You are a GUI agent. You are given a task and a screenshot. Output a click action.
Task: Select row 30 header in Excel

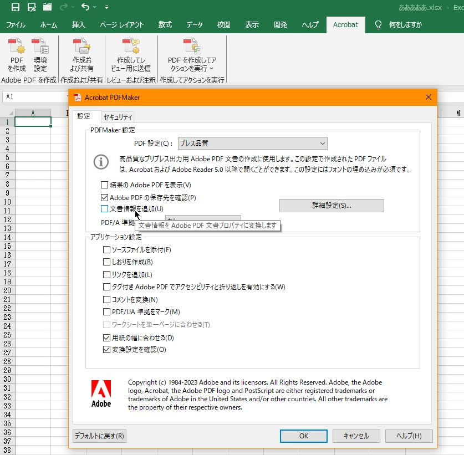tap(7, 380)
